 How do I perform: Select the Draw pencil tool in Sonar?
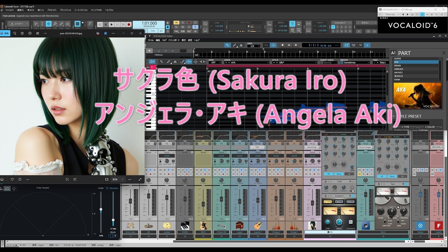[61, 24]
